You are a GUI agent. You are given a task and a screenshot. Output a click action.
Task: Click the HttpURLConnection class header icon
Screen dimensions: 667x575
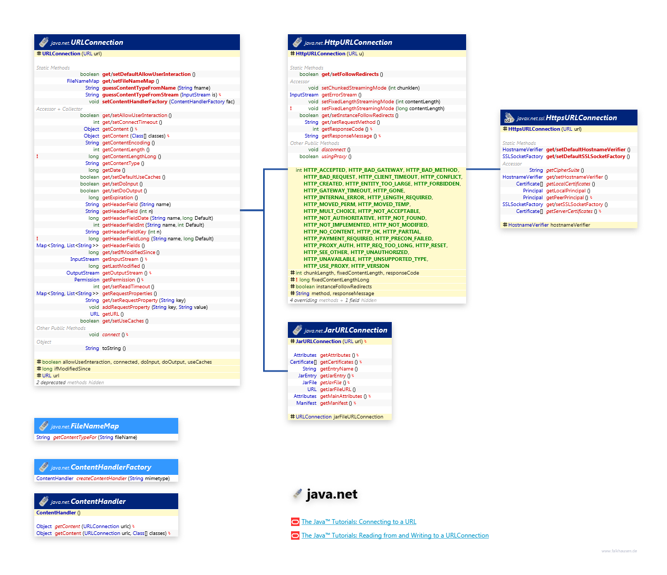click(x=297, y=42)
